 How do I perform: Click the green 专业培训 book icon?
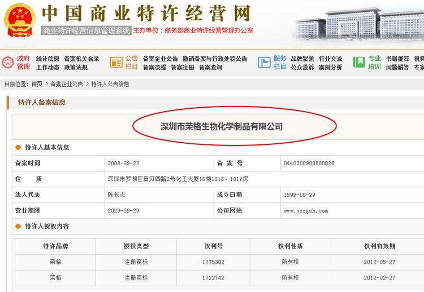click(359, 63)
